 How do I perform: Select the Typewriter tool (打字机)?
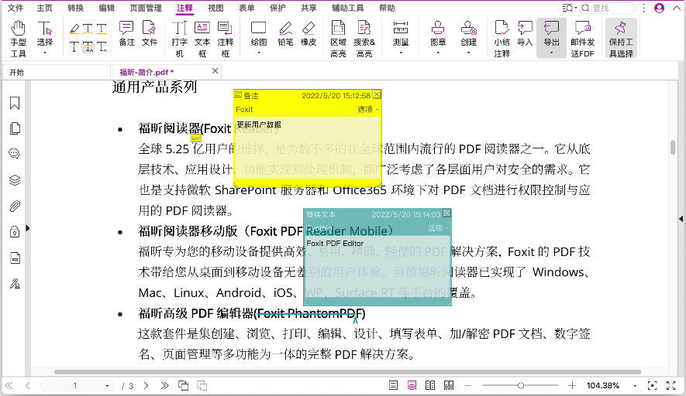point(179,39)
